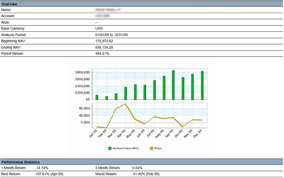The width and height of the screenshot is (284, 178).
Task: Click the blurred Account value
Action: click(102, 16)
